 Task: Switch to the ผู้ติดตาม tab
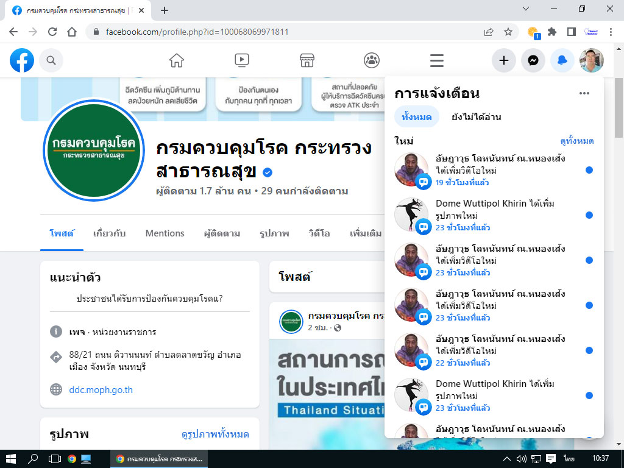222,233
